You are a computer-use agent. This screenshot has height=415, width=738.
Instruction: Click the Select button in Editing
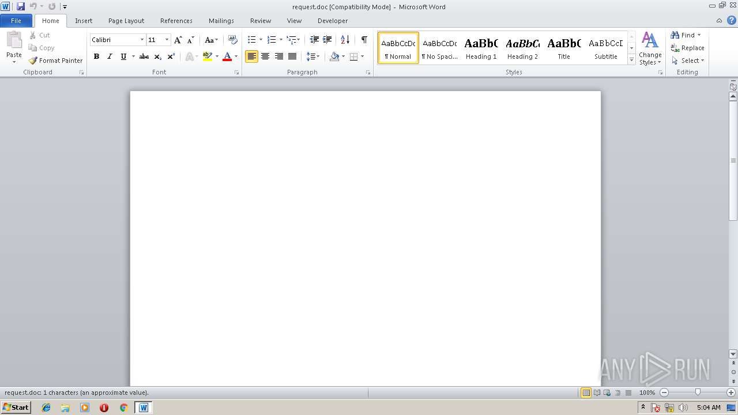point(687,61)
